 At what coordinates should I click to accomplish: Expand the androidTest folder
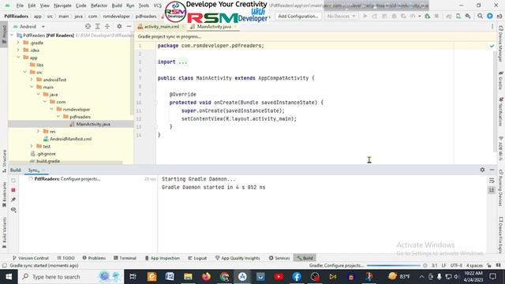tap(32, 80)
